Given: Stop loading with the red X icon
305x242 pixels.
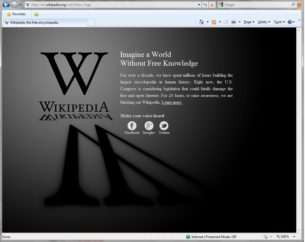Looking at the screenshot, I should pyautogui.click(x=212, y=5).
